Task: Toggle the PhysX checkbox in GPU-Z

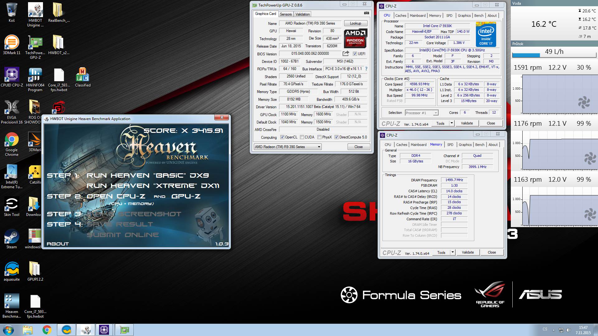Action: (319, 137)
